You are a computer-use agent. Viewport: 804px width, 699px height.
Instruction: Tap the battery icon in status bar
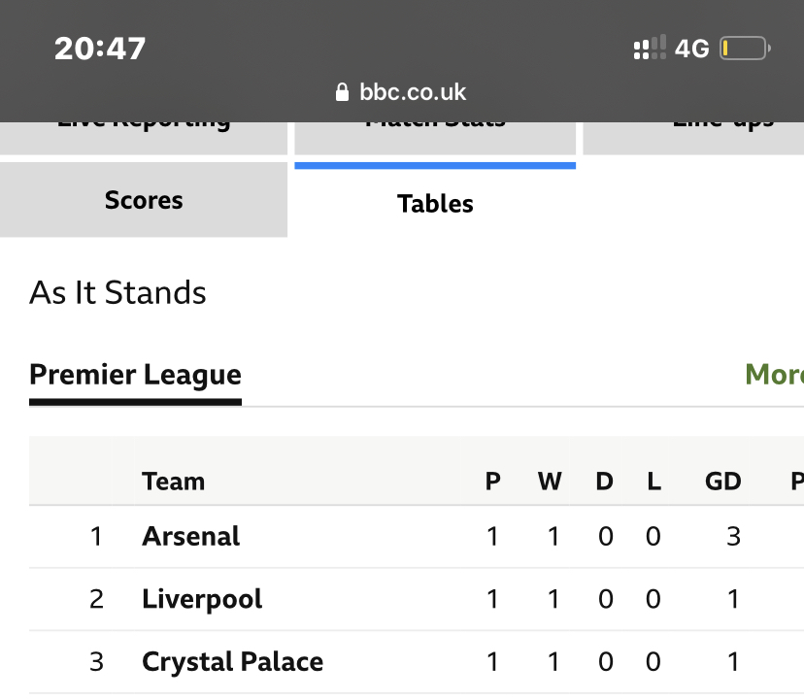745,49
